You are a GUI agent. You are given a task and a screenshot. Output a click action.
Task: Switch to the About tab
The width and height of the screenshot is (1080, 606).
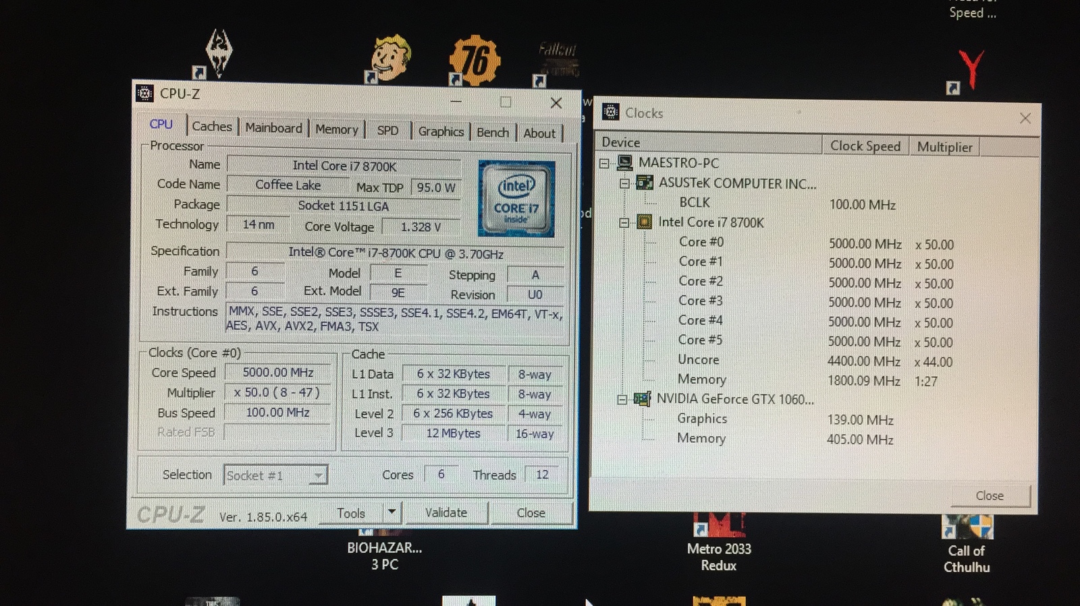tap(539, 133)
